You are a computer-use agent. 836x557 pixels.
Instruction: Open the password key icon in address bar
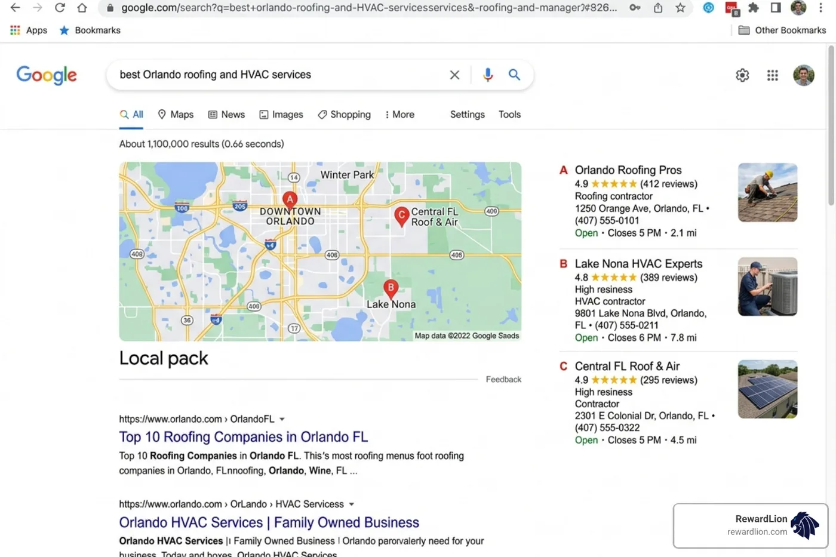pyautogui.click(x=635, y=8)
